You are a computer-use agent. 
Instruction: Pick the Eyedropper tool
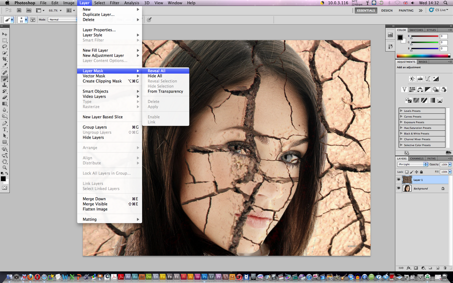[x=5, y=66]
